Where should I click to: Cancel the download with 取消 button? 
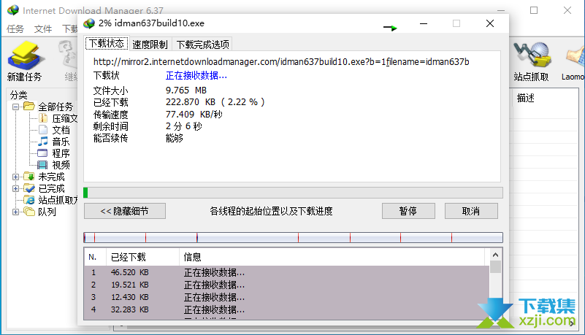tap(471, 211)
